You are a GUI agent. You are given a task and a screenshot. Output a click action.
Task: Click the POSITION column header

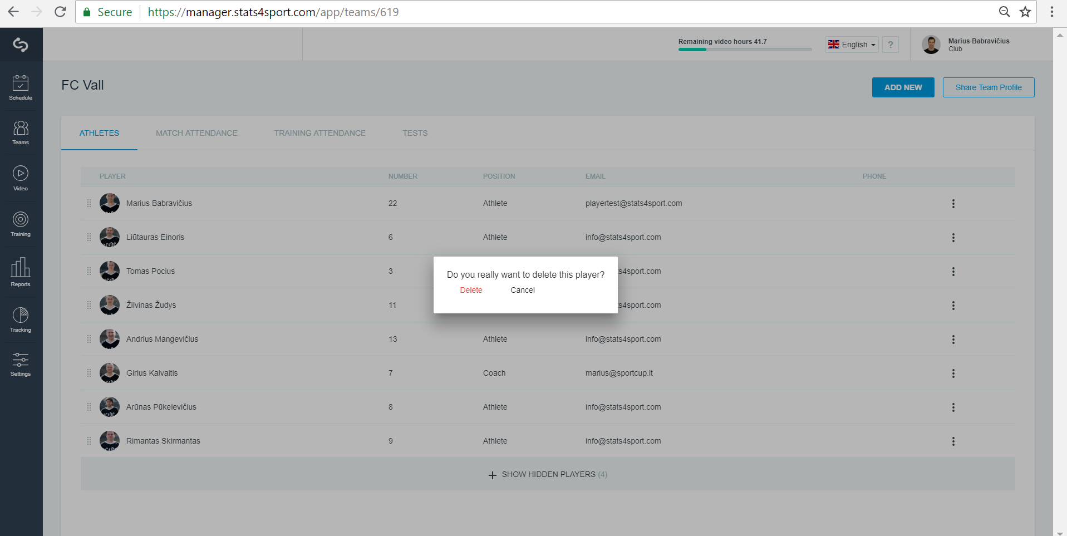click(499, 176)
